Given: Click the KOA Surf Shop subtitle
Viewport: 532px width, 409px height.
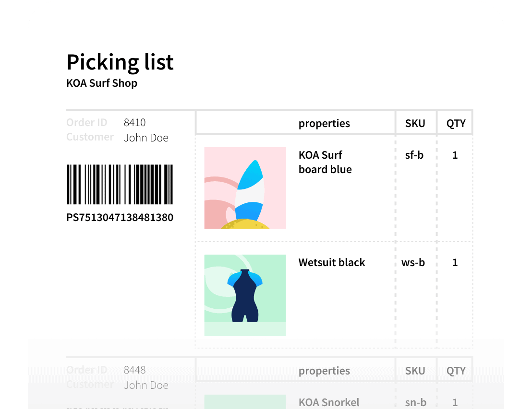Looking at the screenshot, I should [102, 83].
